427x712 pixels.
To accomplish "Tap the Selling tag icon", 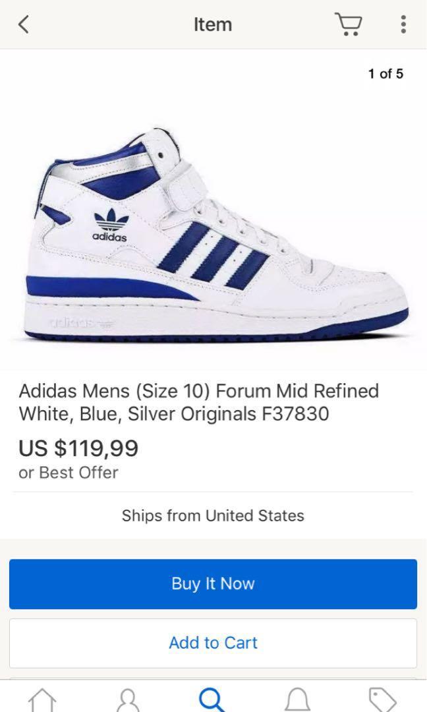I will (383, 699).
